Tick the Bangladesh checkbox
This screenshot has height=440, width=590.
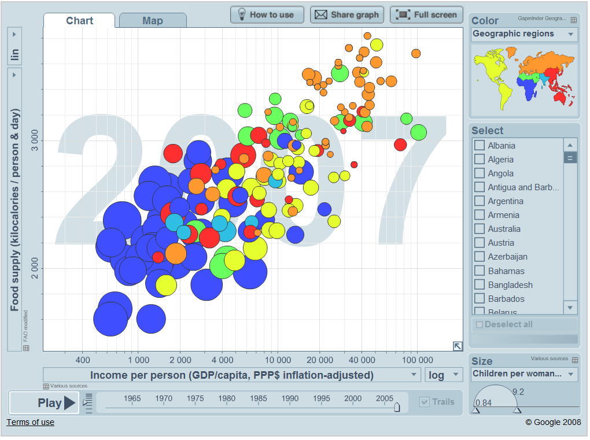point(480,284)
